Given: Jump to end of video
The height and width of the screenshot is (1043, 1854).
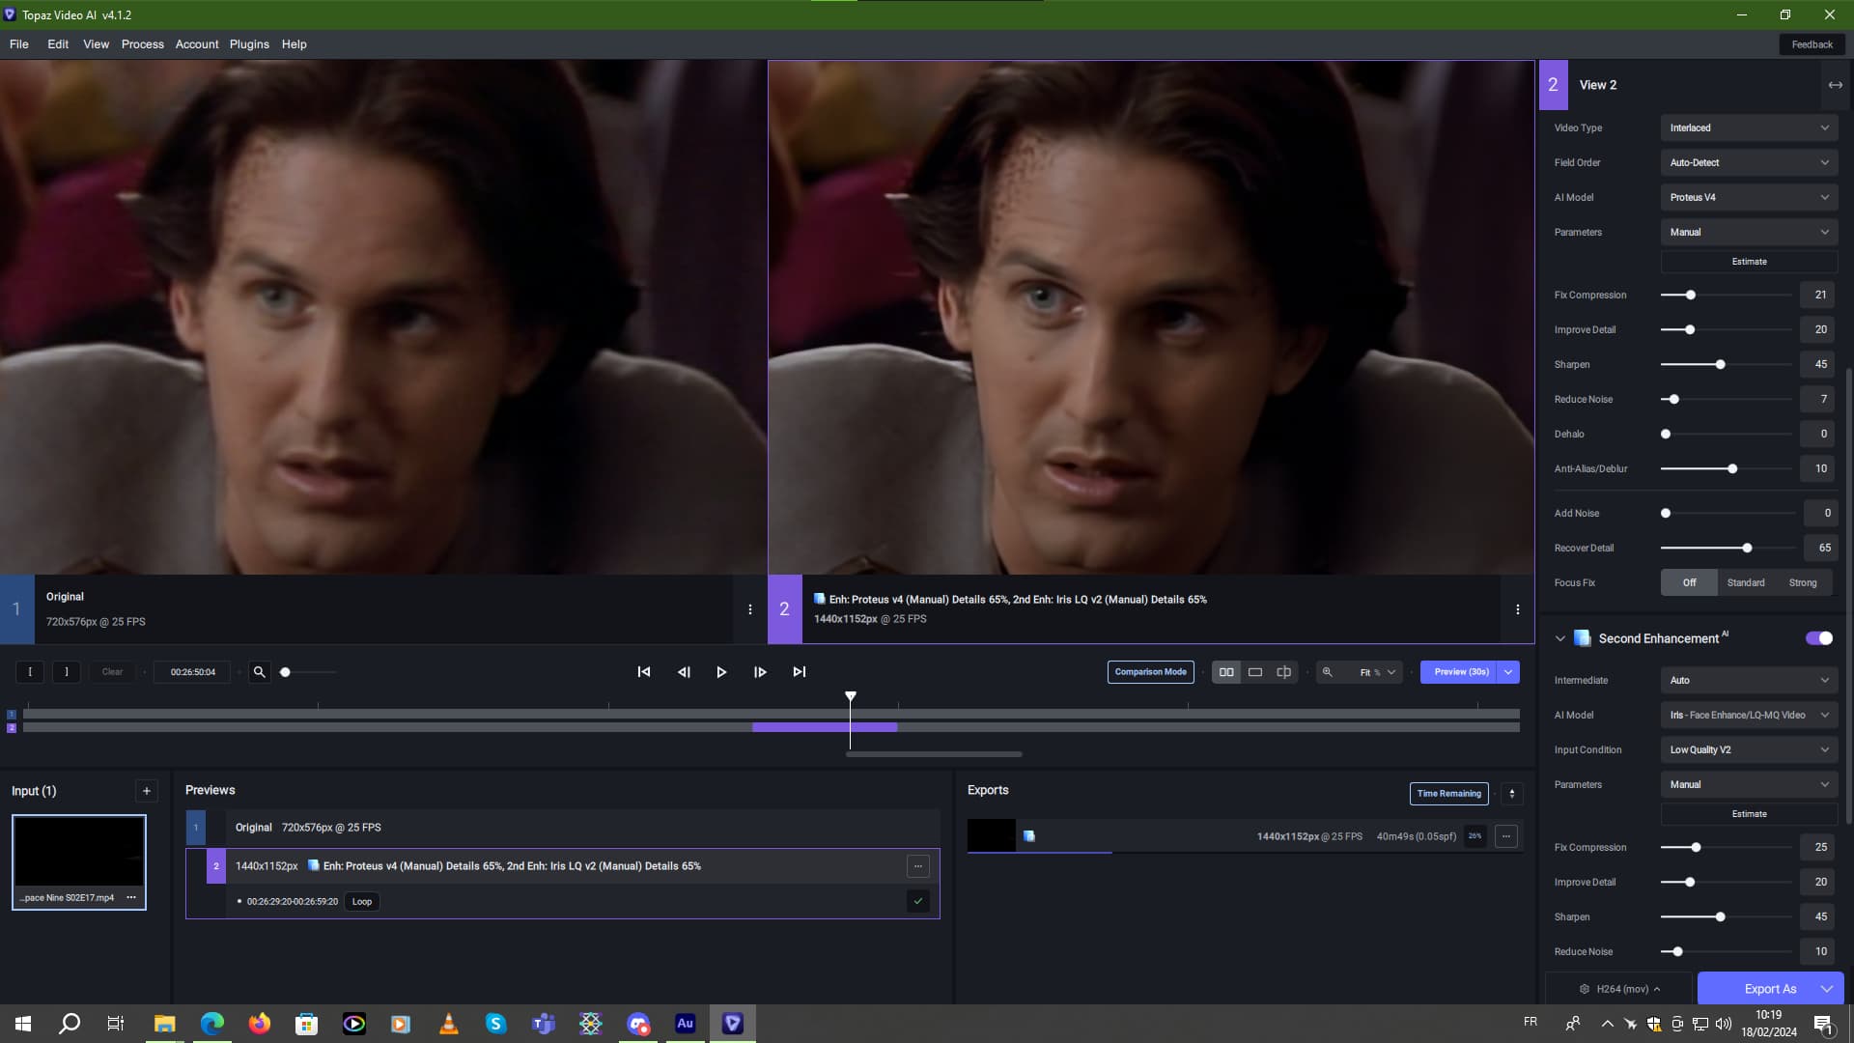Looking at the screenshot, I should pyautogui.click(x=799, y=672).
